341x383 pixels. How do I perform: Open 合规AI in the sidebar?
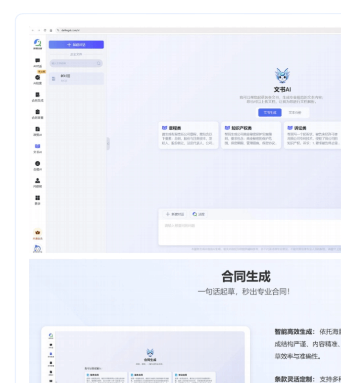(38, 166)
